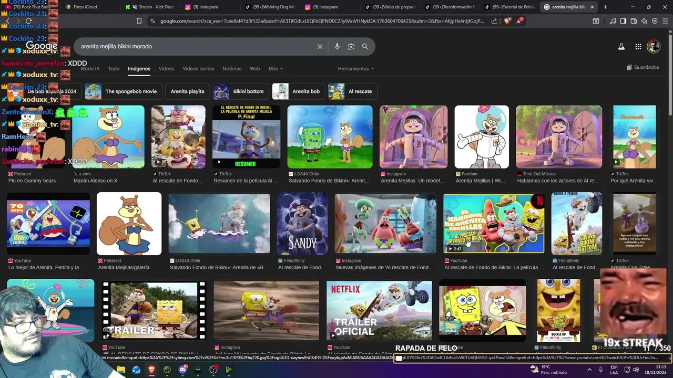This screenshot has width=673, height=378.
Task: Open Nuevas imágenes Instagram thumbnail
Action: tap(385, 225)
